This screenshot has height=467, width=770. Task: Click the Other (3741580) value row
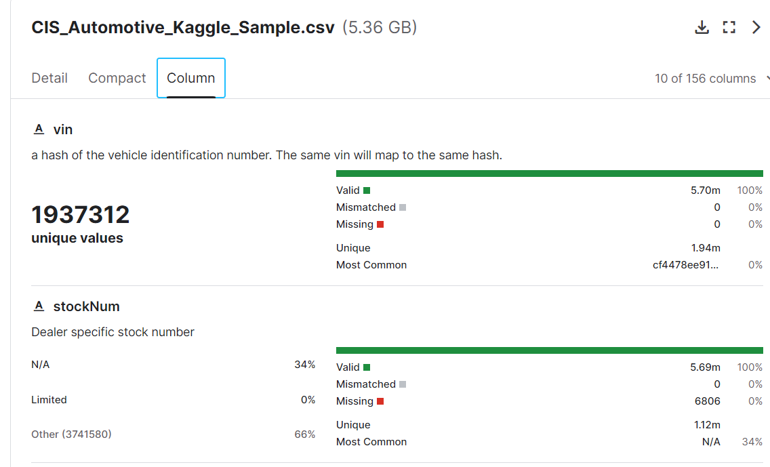tap(173, 434)
